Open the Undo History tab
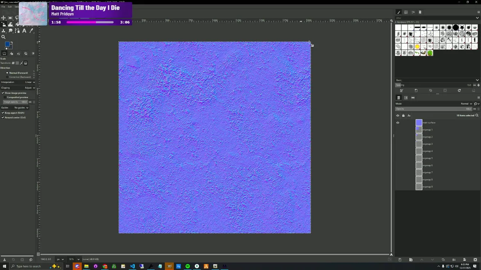 pyautogui.click(x=18, y=53)
